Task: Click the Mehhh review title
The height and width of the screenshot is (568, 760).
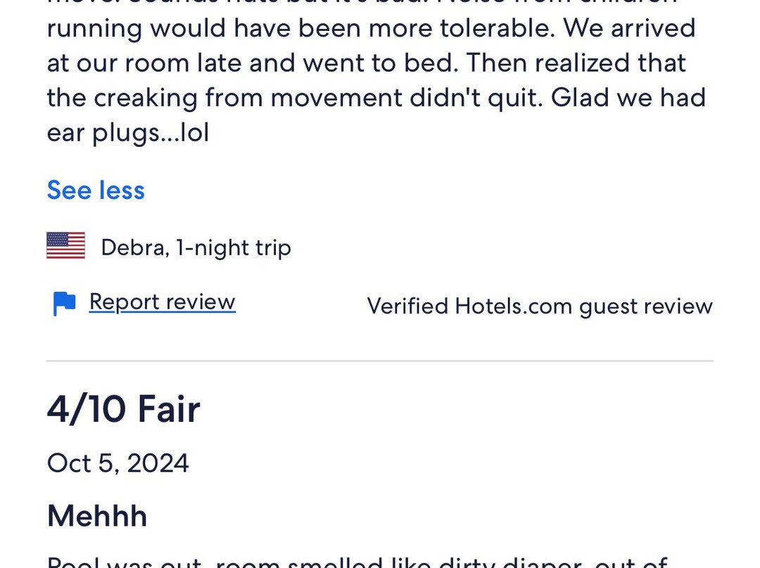Action: 96,516
